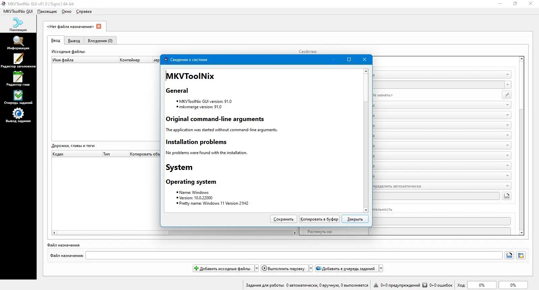Click the Контейнер column header
Viewport: 539px width, 290px height.
pyautogui.click(x=136, y=60)
